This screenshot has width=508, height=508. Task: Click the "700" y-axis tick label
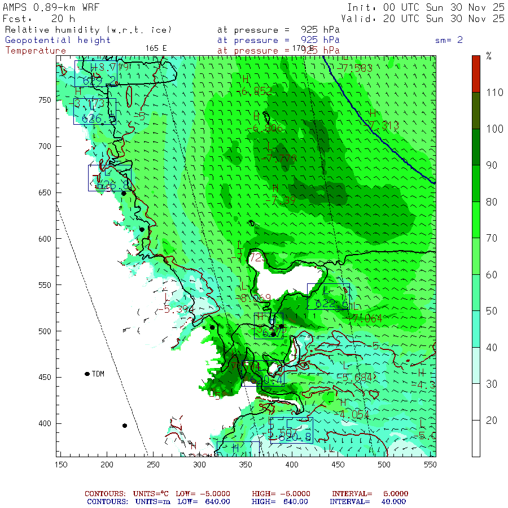(45, 146)
